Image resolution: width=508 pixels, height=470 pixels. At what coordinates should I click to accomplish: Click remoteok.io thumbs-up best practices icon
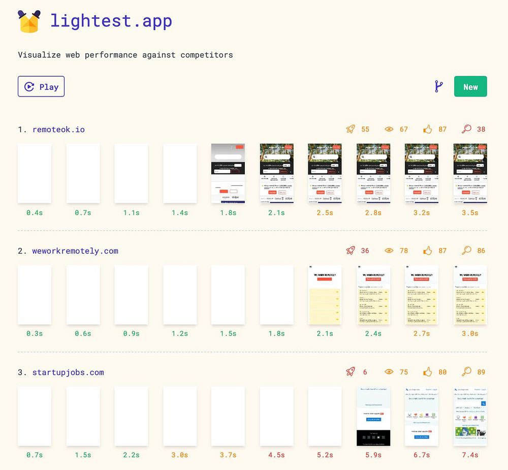click(x=428, y=129)
